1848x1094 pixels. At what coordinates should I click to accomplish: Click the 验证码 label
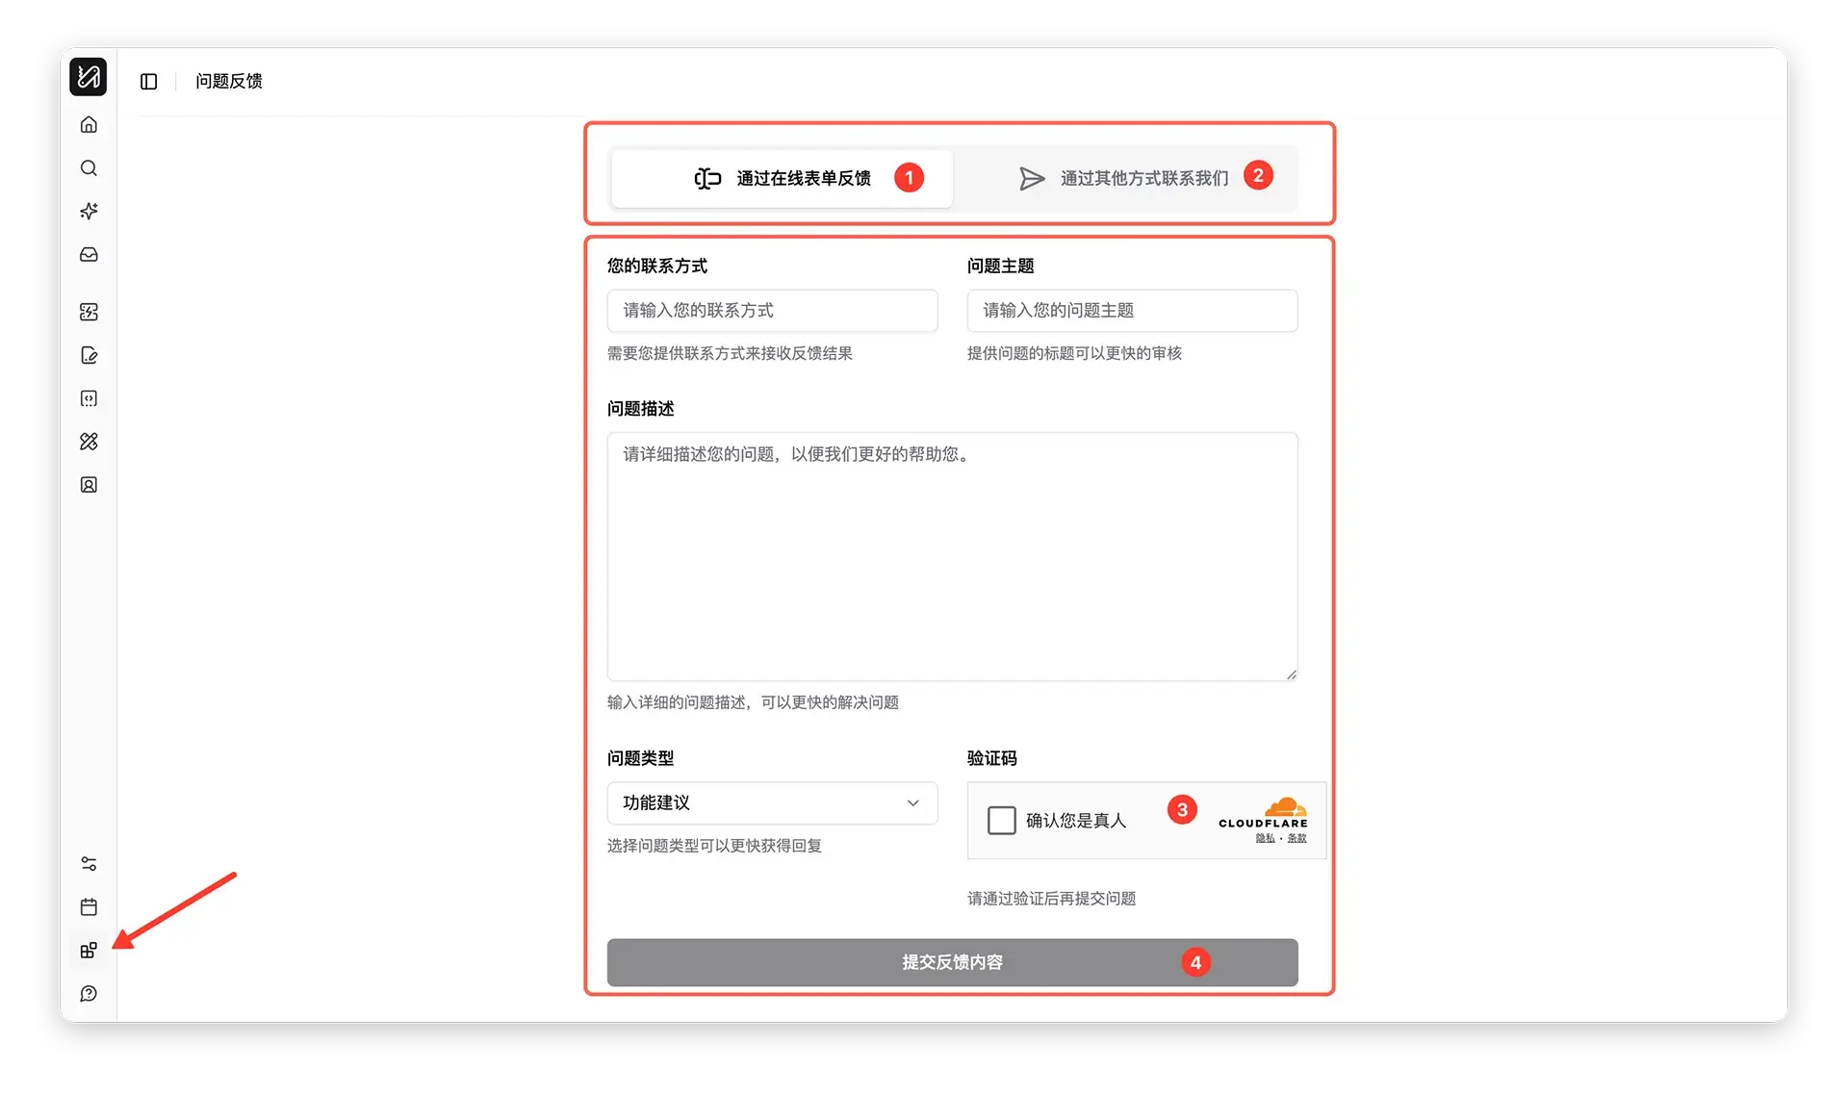(992, 758)
